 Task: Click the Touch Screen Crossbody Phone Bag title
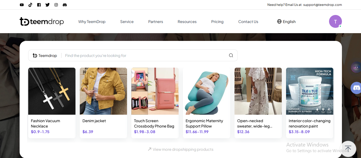point(154,124)
